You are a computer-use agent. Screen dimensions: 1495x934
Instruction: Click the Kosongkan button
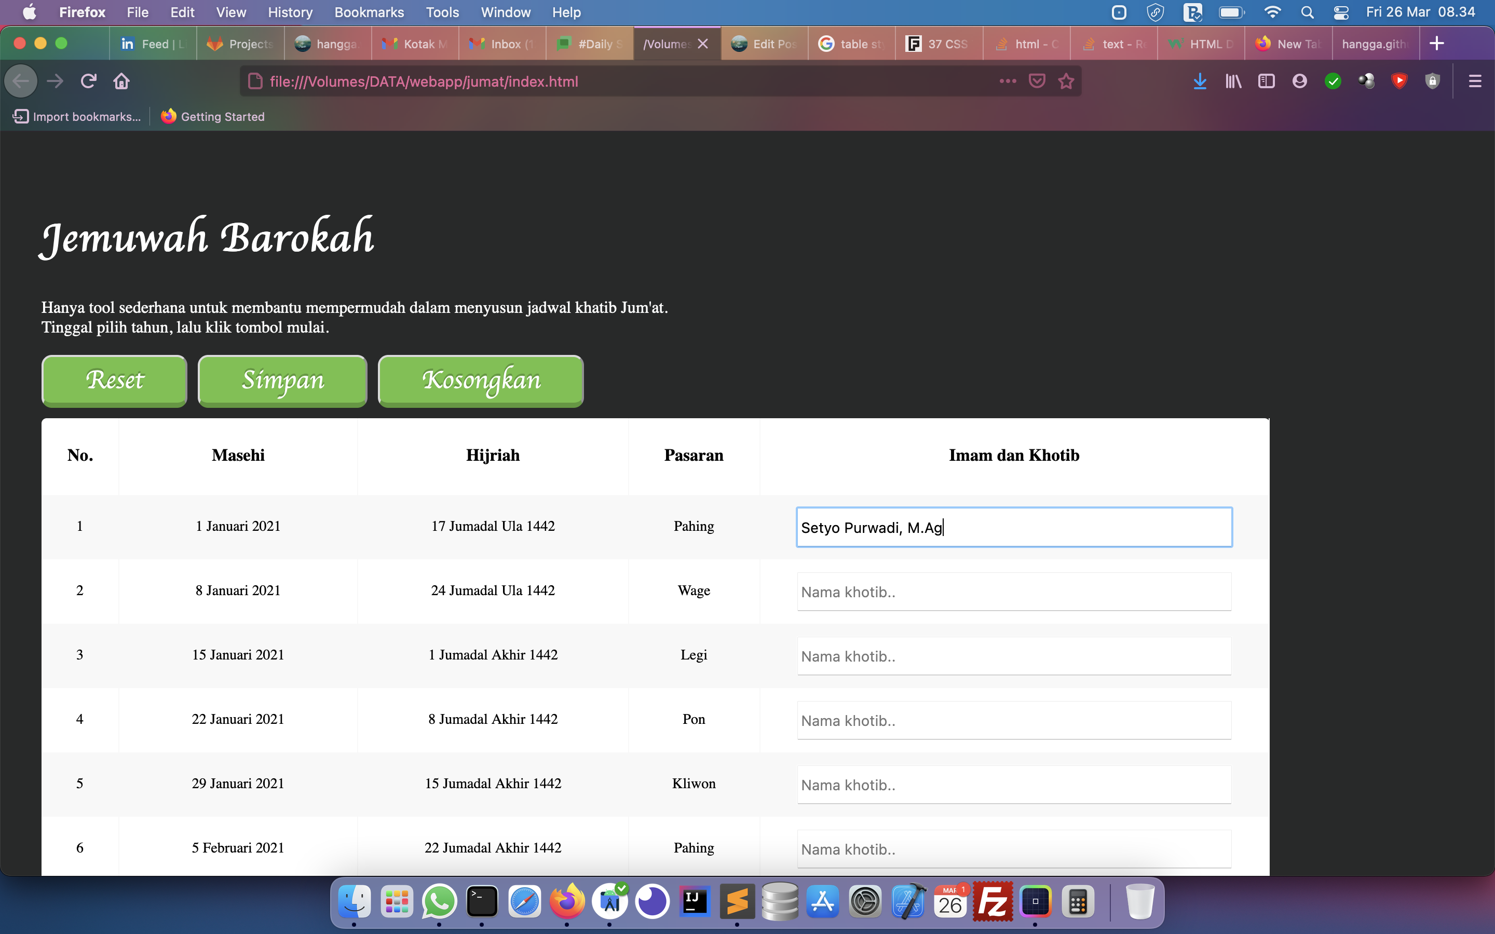click(481, 380)
